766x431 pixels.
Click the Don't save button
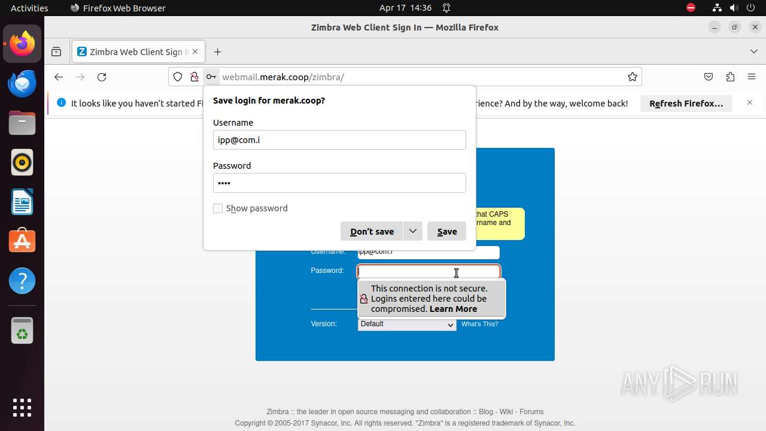372,231
